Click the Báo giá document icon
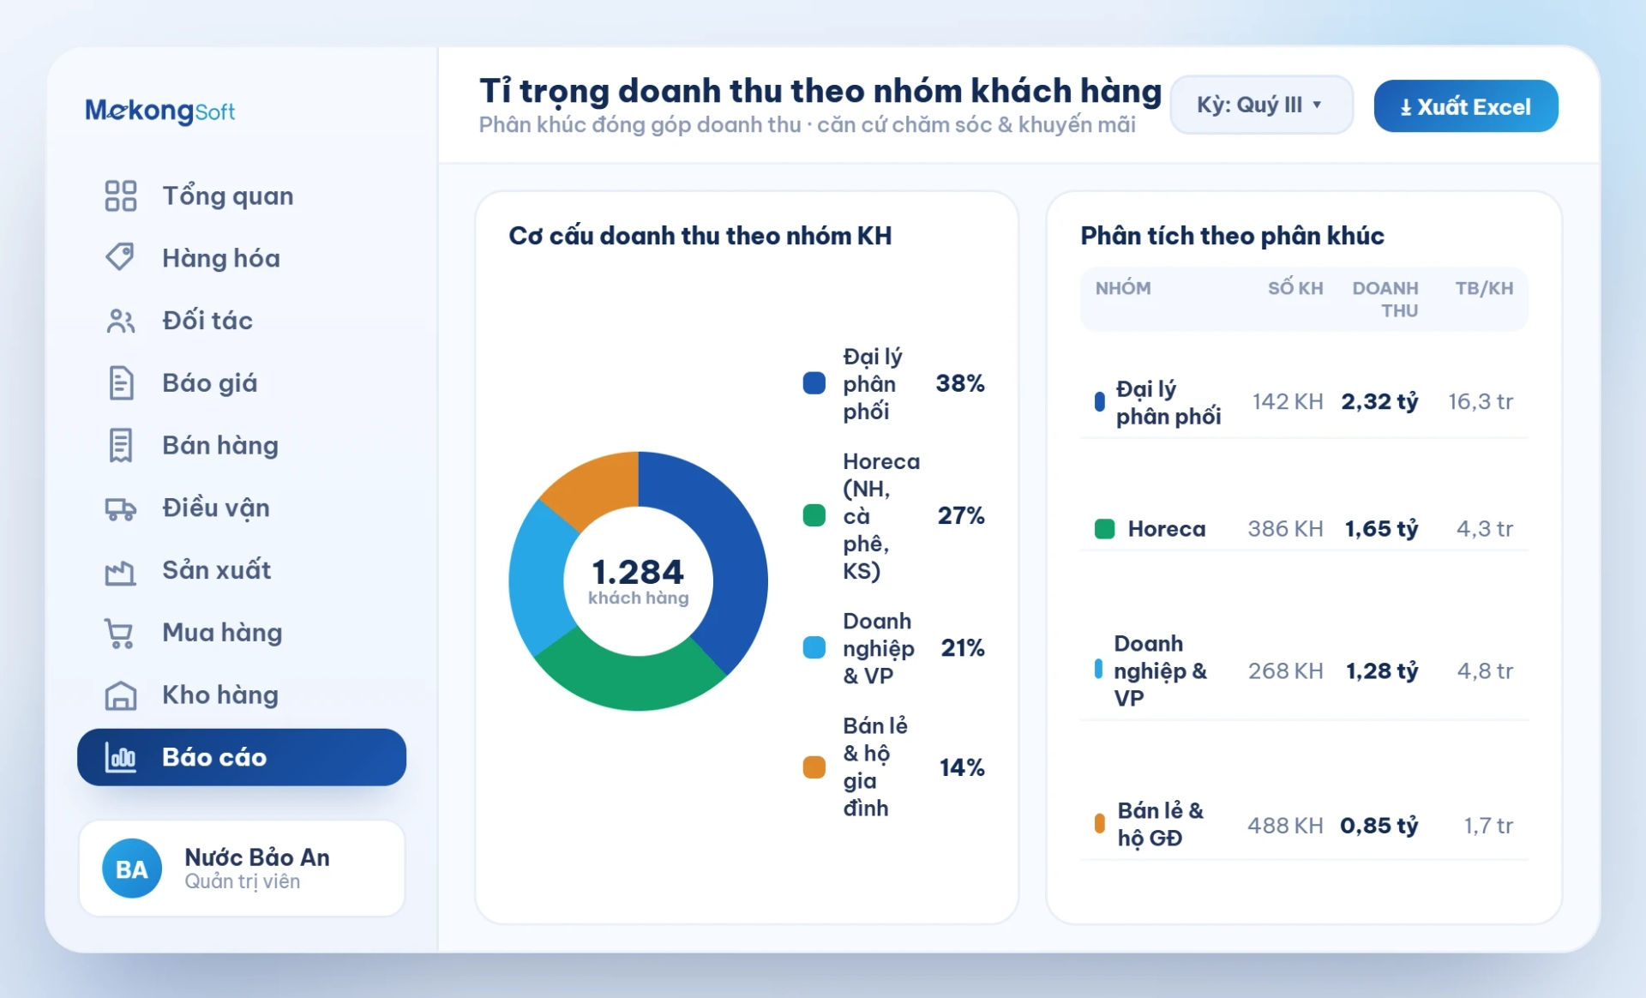This screenshot has width=1646, height=998. pos(121,382)
